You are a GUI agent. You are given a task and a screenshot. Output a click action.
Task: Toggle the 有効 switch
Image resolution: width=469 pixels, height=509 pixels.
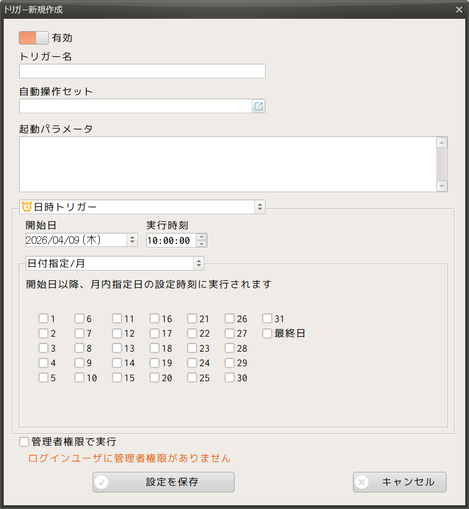[x=34, y=38]
